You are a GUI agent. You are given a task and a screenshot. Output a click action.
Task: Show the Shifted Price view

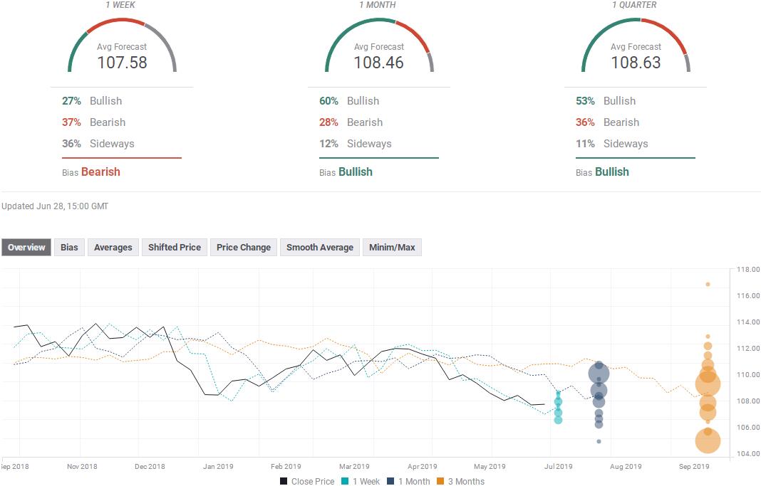175,248
